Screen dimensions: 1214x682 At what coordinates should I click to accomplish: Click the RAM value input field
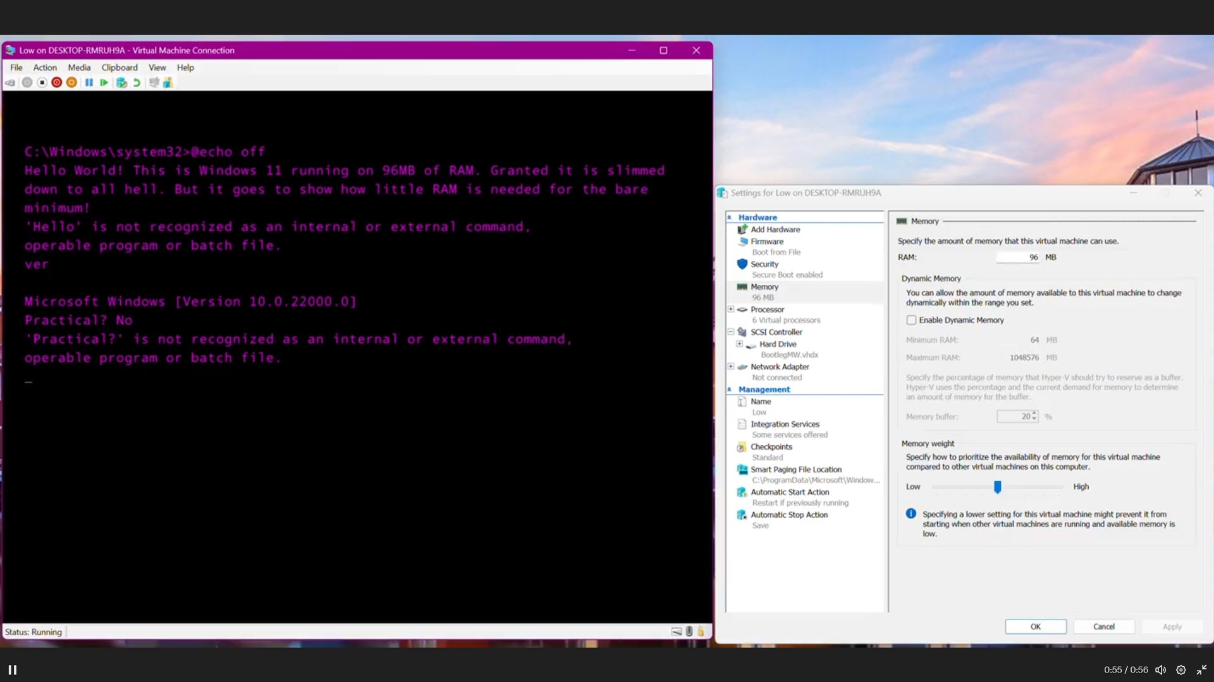[x=1017, y=257]
